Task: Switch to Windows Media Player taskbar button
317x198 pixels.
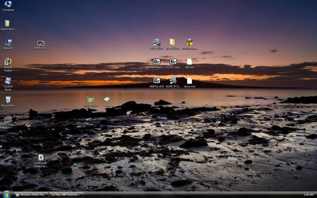Action: click(x=31, y=195)
